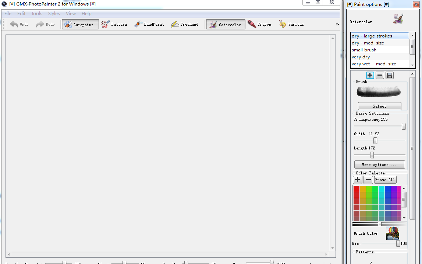The width and height of the screenshot is (422, 264).
Task: Click the Mix slider handle
Action: click(x=398, y=243)
